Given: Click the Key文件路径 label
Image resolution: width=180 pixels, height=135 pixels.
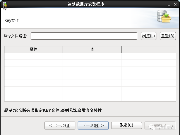Looking at the screenshot, I should [x=16, y=36].
